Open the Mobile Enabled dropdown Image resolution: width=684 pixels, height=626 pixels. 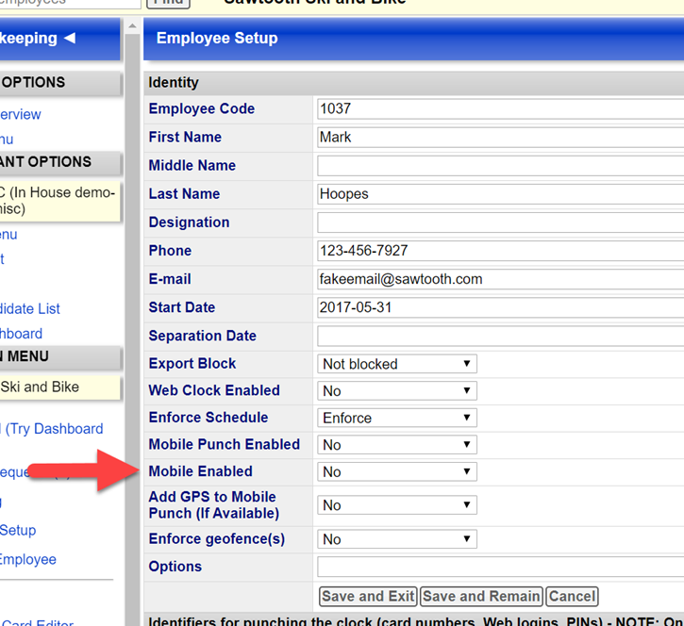pyautogui.click(x=397, y=472)
